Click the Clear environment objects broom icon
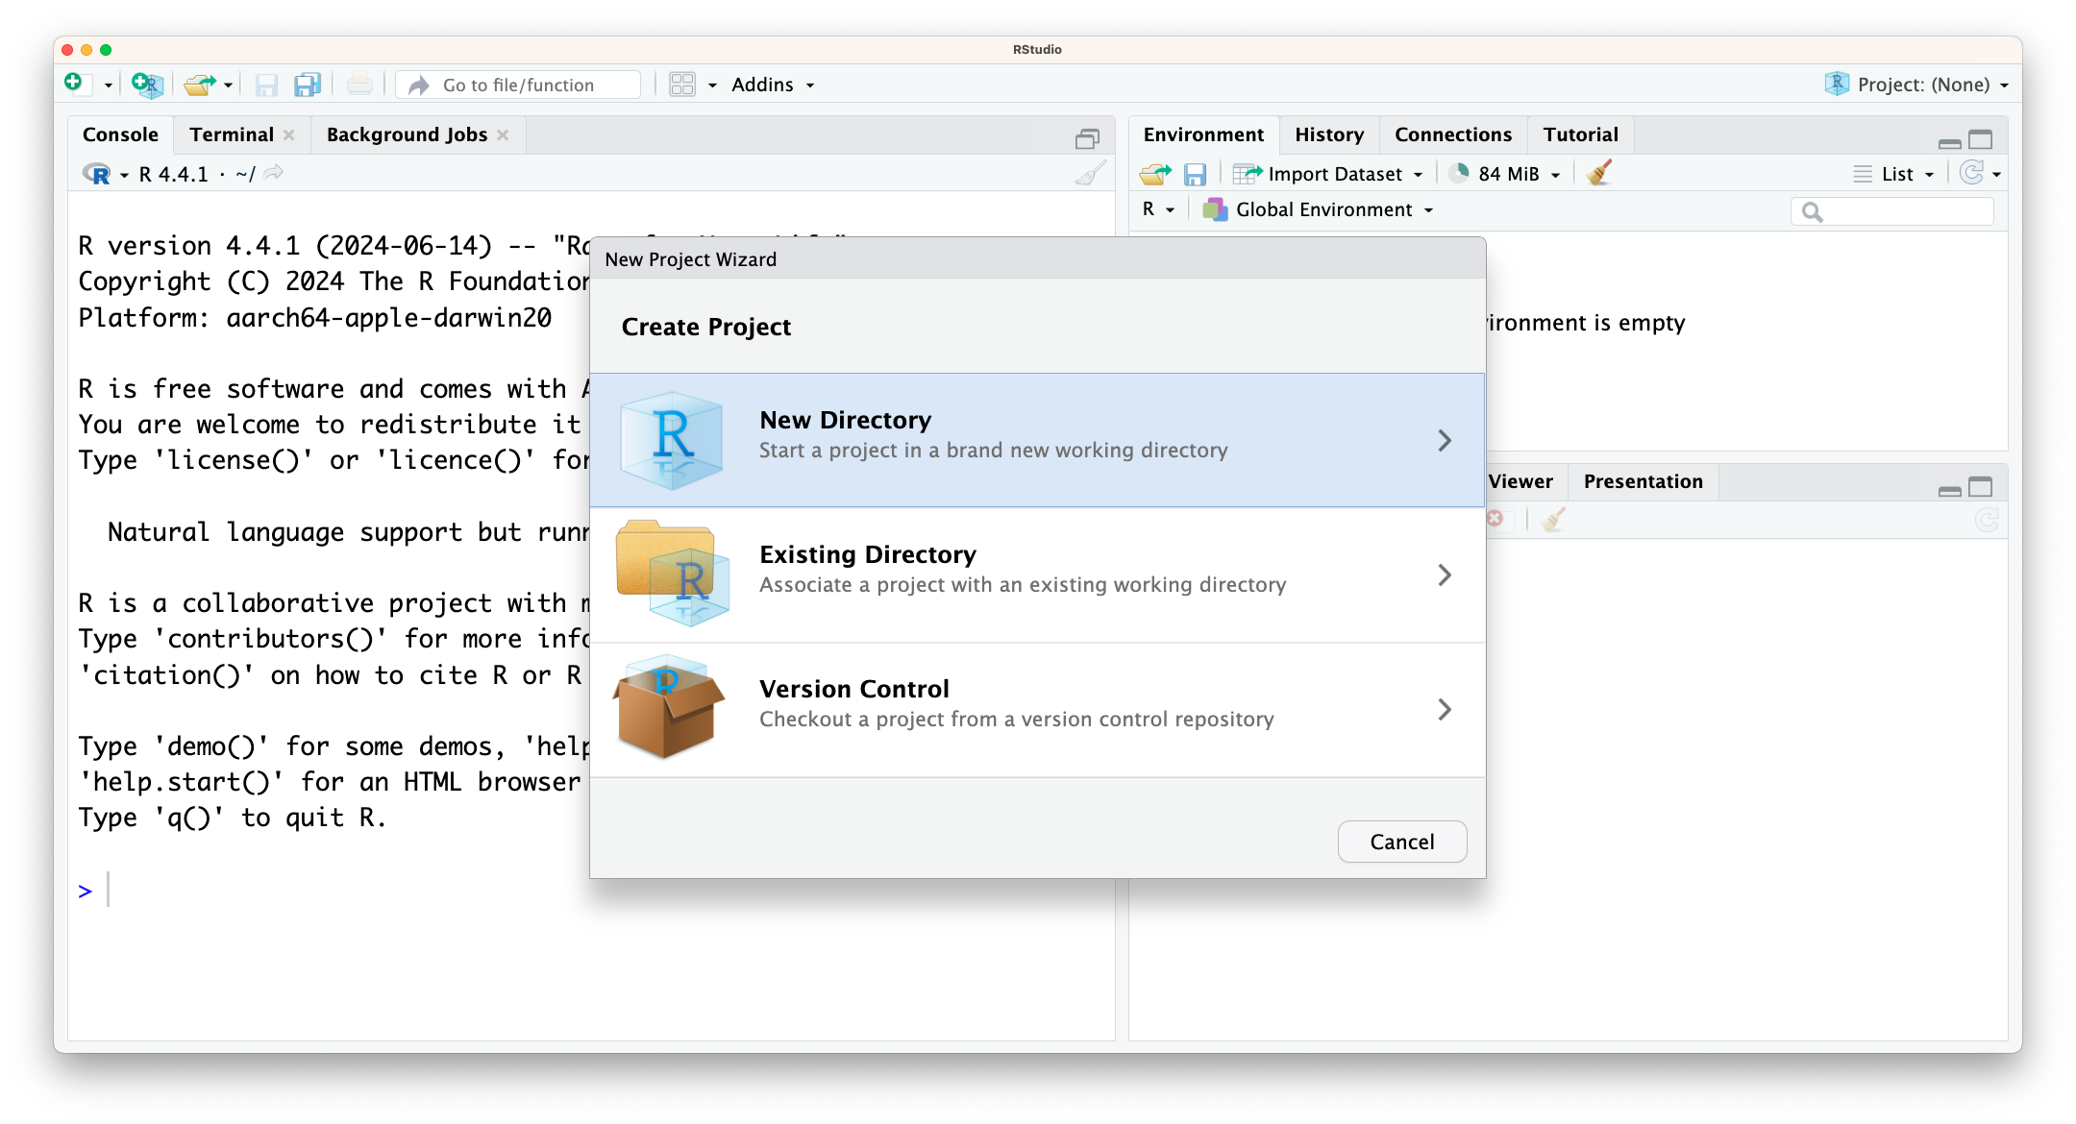This screenshot has width=2076, height=1124. point(1599,173)
